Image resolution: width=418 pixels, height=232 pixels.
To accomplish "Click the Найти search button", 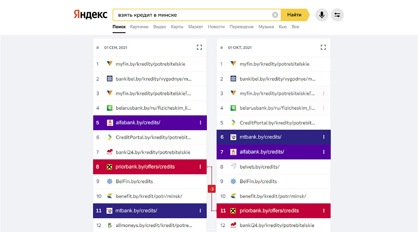I will (295, 15).
